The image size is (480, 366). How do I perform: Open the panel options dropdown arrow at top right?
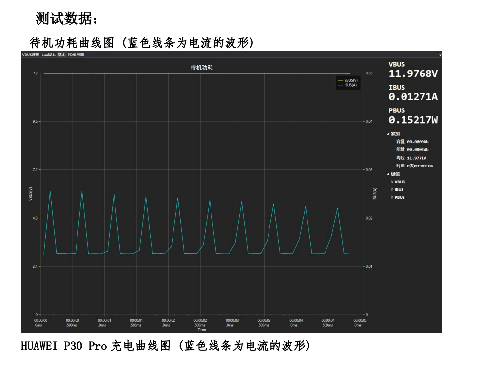pos(440,55)
